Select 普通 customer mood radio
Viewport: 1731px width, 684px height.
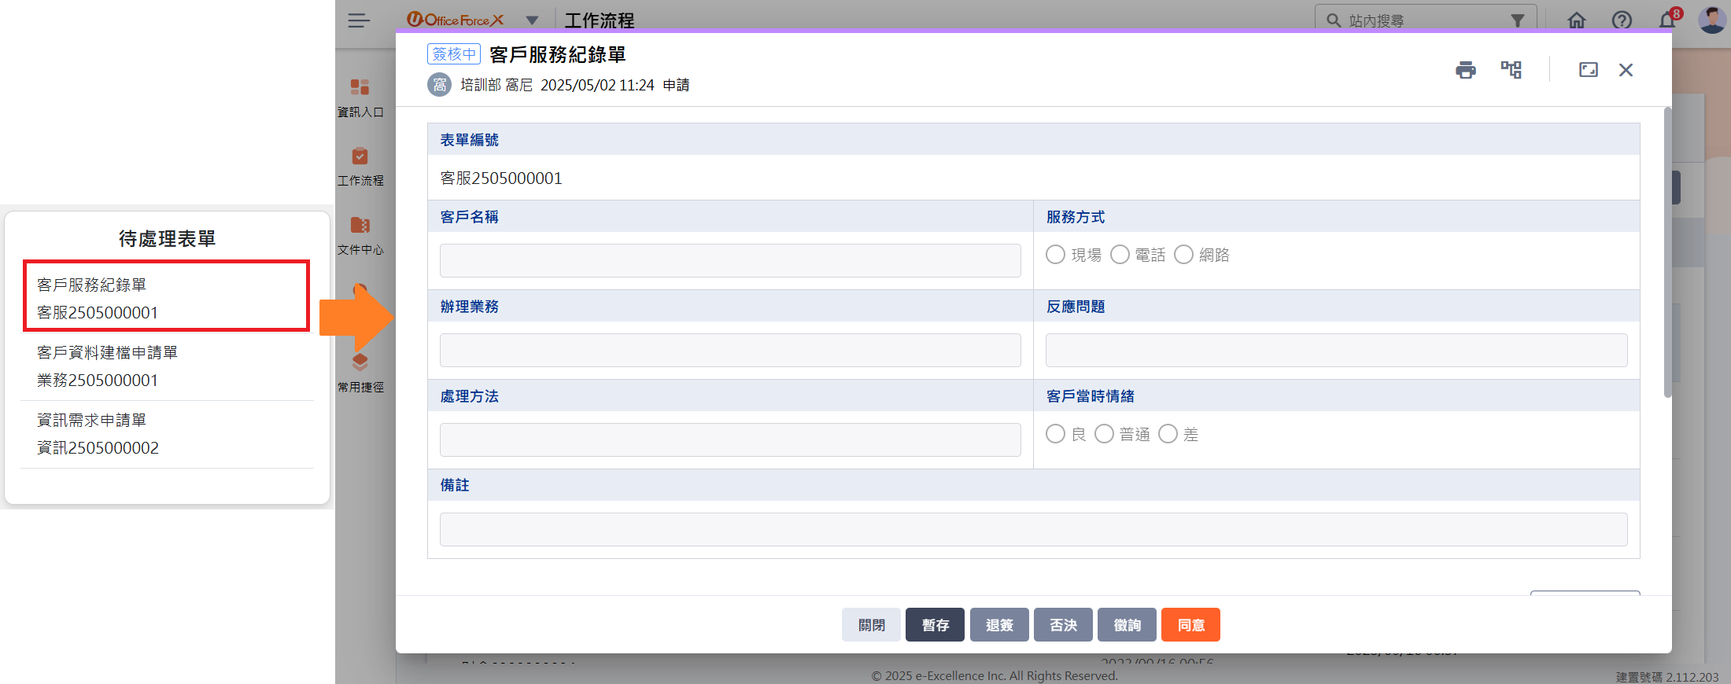[1104, 434]
